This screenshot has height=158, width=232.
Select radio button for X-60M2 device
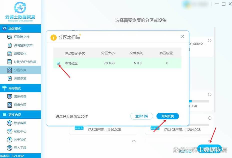[210, 40]
